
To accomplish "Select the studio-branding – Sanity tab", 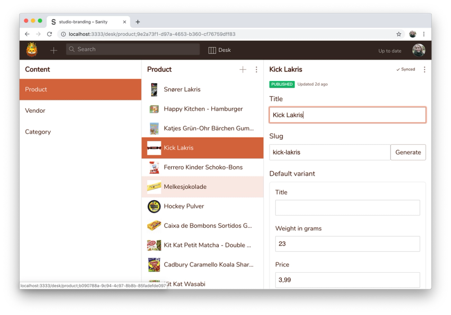I will [x=88, y=22].
